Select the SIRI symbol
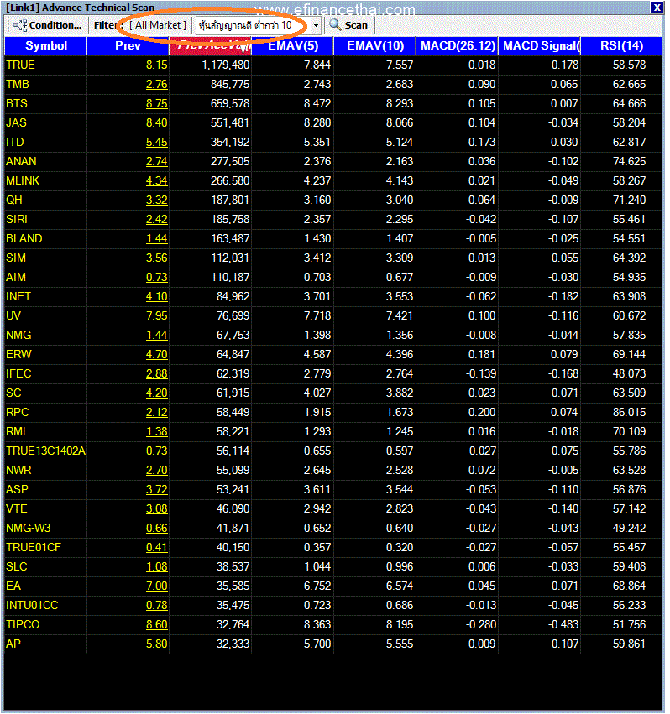 [x=17, y=220]
